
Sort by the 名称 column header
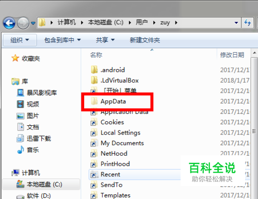(96, 55)
